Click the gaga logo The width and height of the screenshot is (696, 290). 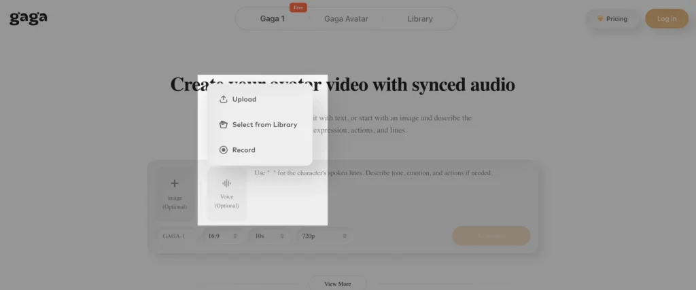point(29,18)
